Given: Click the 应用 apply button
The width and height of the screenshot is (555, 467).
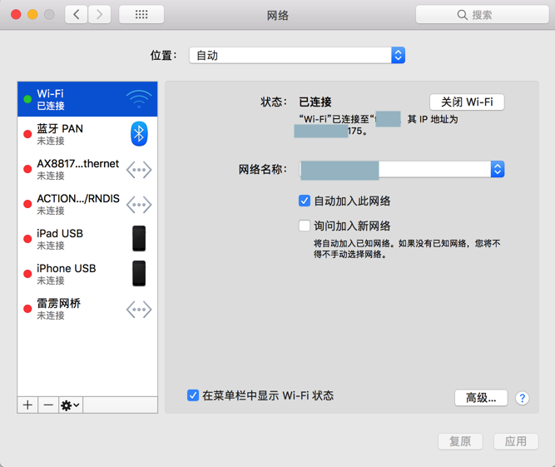Looking at the screenshot, I should pos(516,441).
